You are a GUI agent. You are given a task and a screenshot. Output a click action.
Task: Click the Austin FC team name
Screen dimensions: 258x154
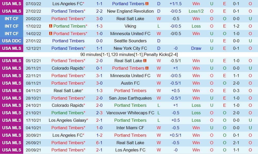click(130, 83)
